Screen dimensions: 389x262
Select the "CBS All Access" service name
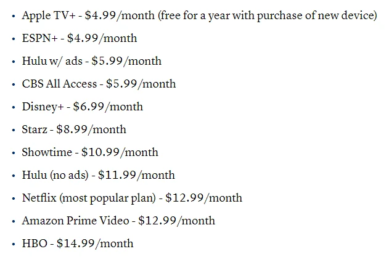point(59,84)
